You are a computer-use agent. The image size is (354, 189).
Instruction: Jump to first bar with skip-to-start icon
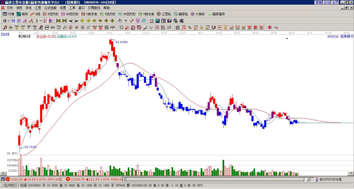[x=58, y=21]
